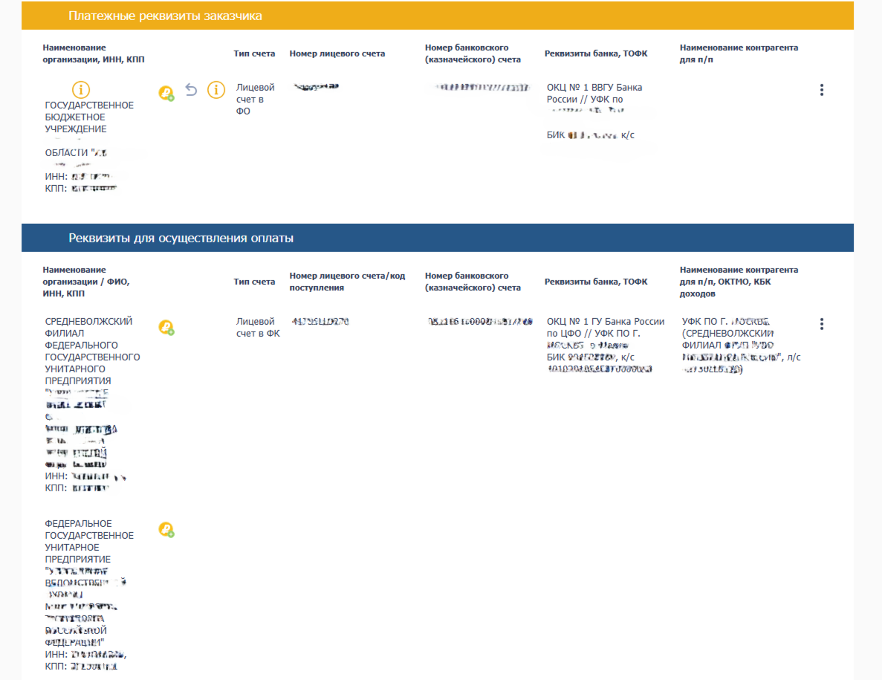882x680 pixels.
Task: Open the three-dot menu for the customer requisites row
Action: click(821, 90)
